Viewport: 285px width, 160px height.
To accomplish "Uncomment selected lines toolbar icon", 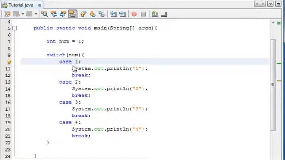I will [x=164, y=14].
